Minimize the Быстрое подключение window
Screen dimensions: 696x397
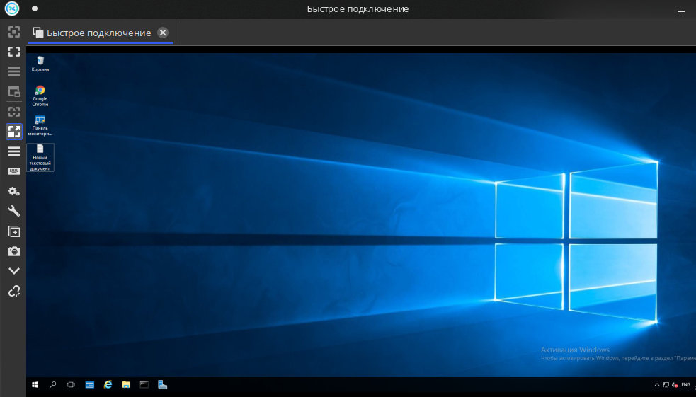(681, 11)
